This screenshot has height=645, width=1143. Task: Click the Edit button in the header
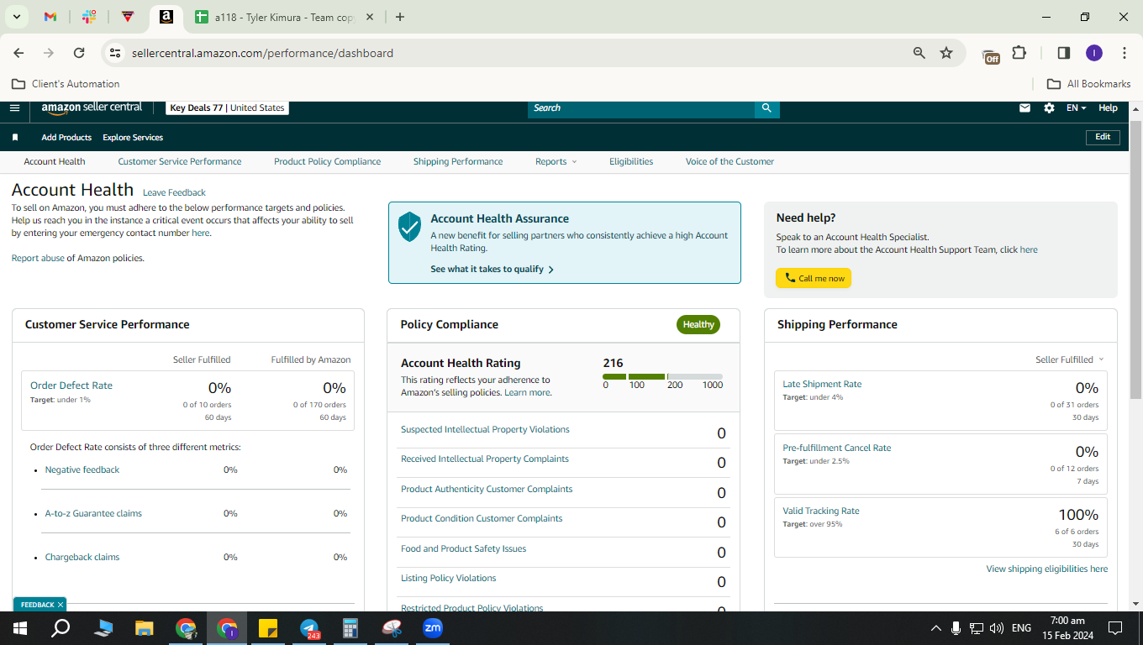(x=1103, y=137)
